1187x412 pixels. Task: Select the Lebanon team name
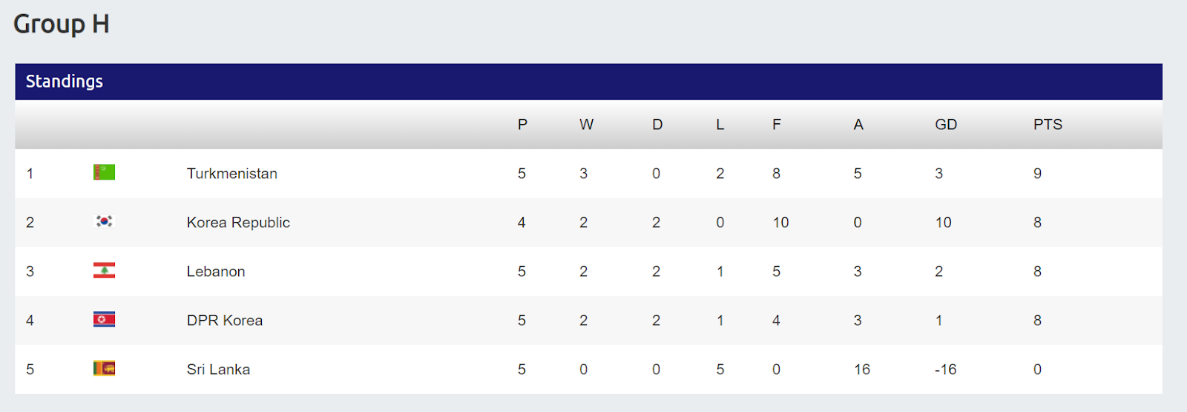[216, 271]
